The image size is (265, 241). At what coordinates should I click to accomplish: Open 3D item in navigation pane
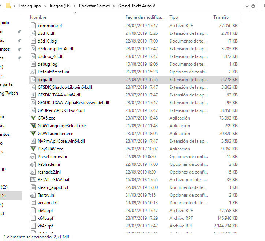3,169
